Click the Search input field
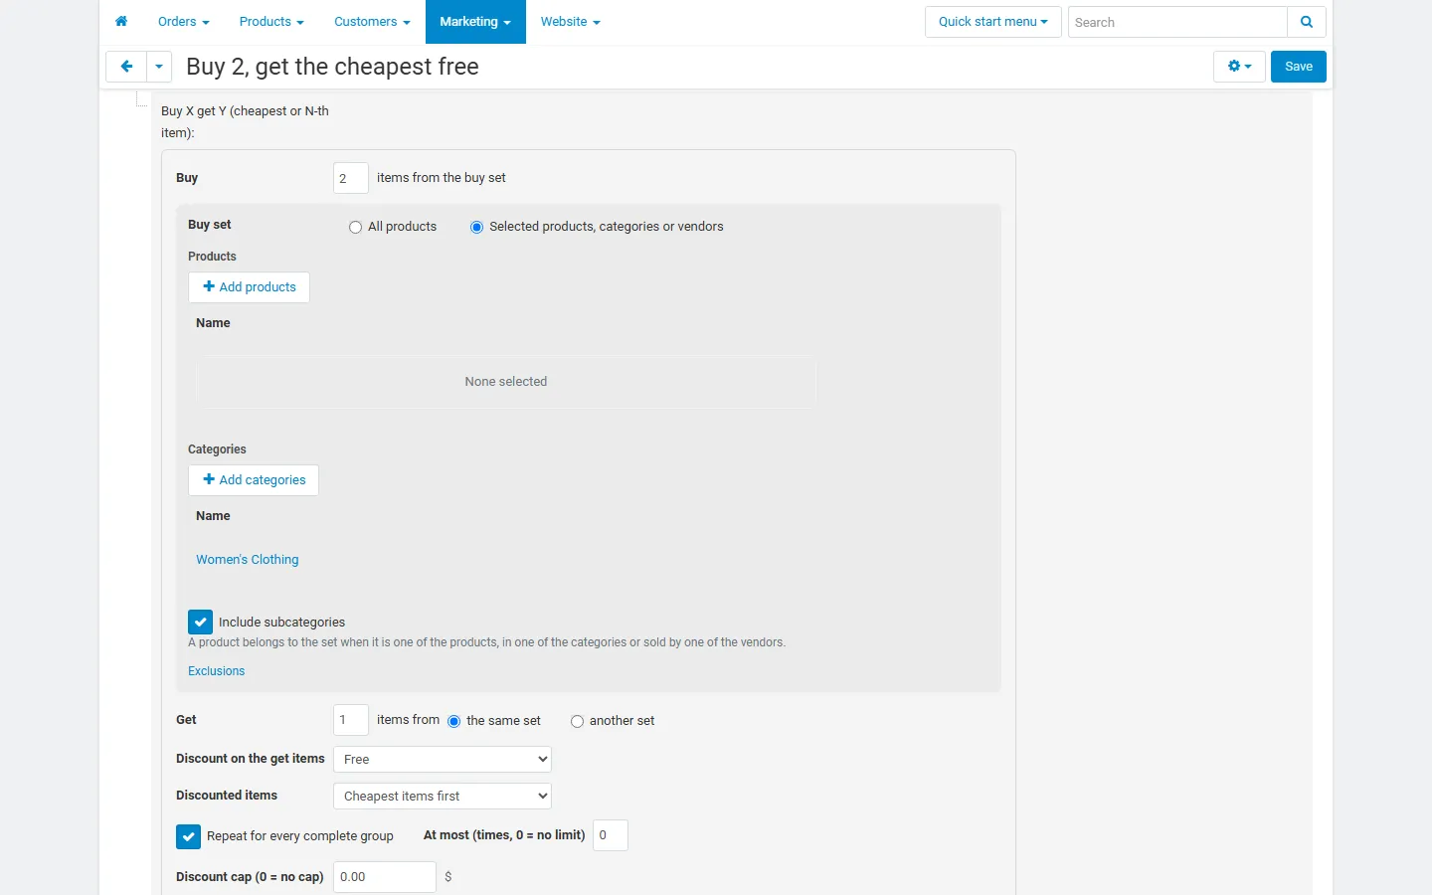 tap(1177, 22)
